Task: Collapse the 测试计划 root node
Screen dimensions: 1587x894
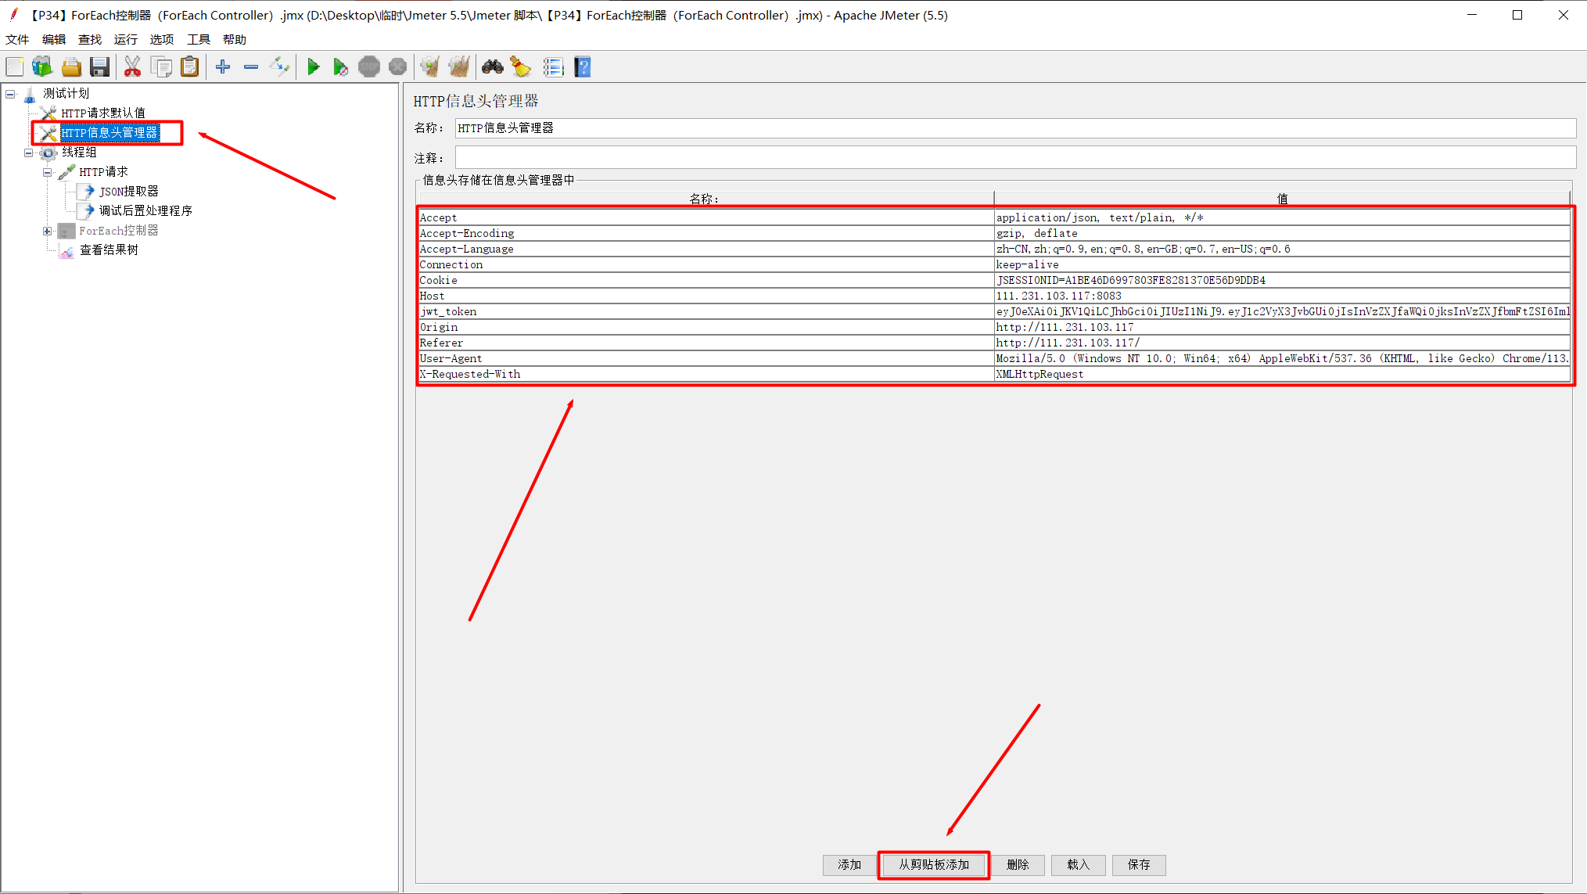Action: point(10,94)
